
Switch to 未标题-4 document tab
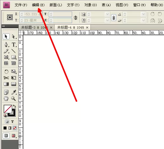[x=71, y=27]
